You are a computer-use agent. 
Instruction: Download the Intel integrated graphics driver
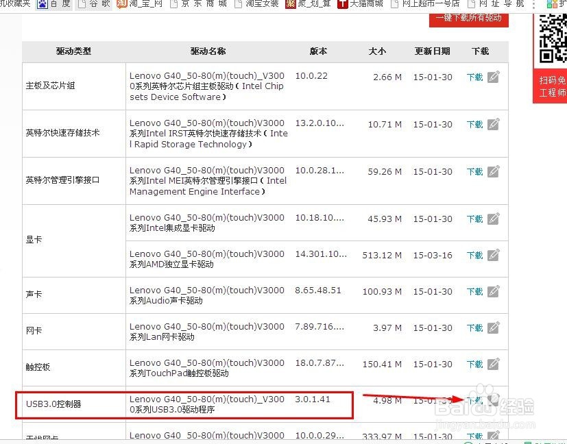475,219
